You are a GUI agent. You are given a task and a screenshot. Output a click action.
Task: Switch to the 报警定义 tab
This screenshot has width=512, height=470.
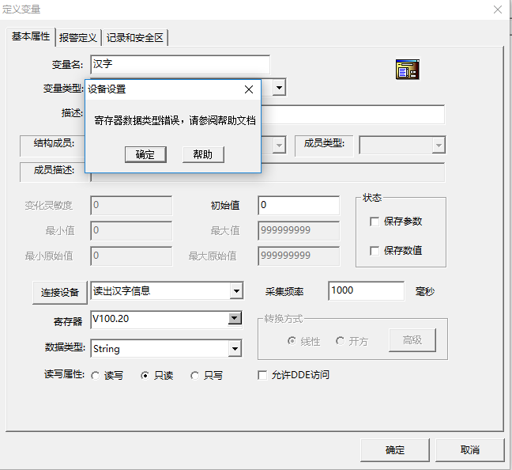click(78, 38)
